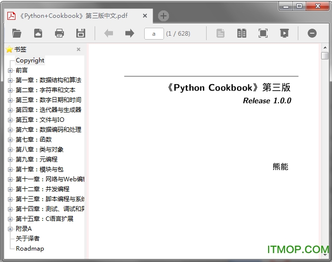Click the open from cloud icon
The width and height of the screenshot is (332, 262).
click(x=38, y=33)
